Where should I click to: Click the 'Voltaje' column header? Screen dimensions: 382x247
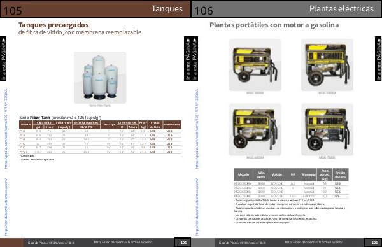(277, 174)
